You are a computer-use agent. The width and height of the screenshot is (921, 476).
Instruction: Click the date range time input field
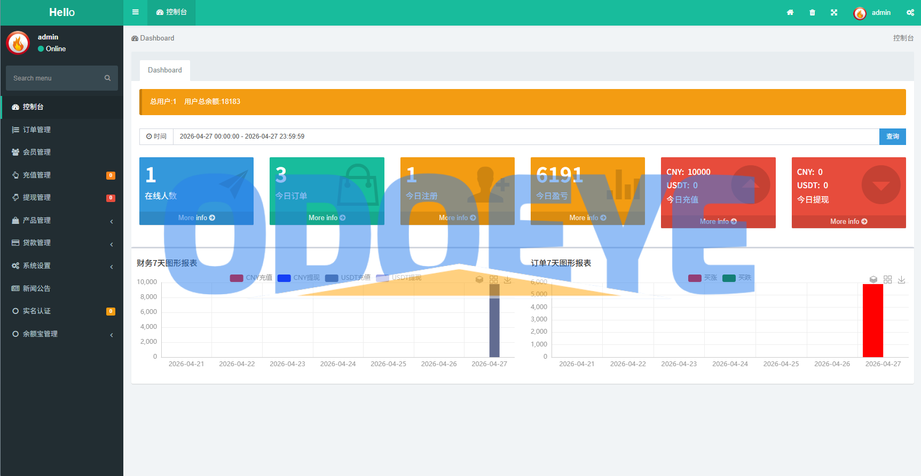click(526, 136)
